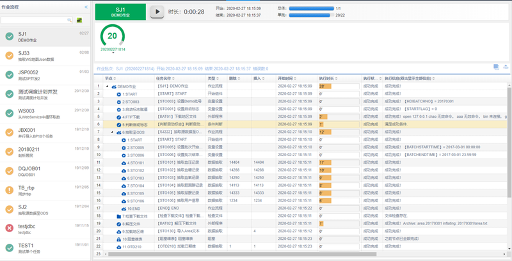The height and width of the screenshot is (261, 512).
Task: Click the gear icon of 2.STO003 node
Action: click(x=119, y=102)
